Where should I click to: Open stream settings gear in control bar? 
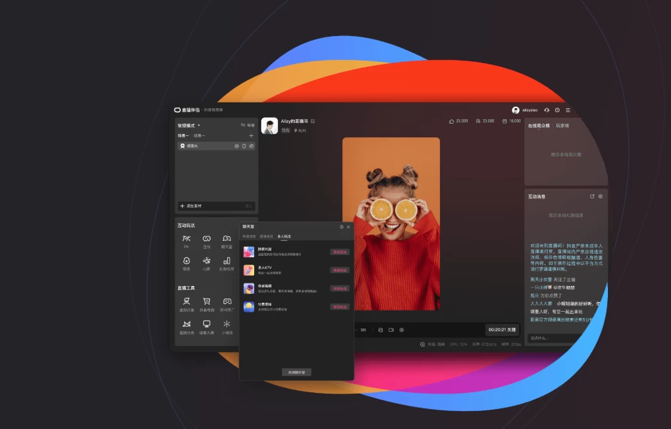tap(401, 330)
